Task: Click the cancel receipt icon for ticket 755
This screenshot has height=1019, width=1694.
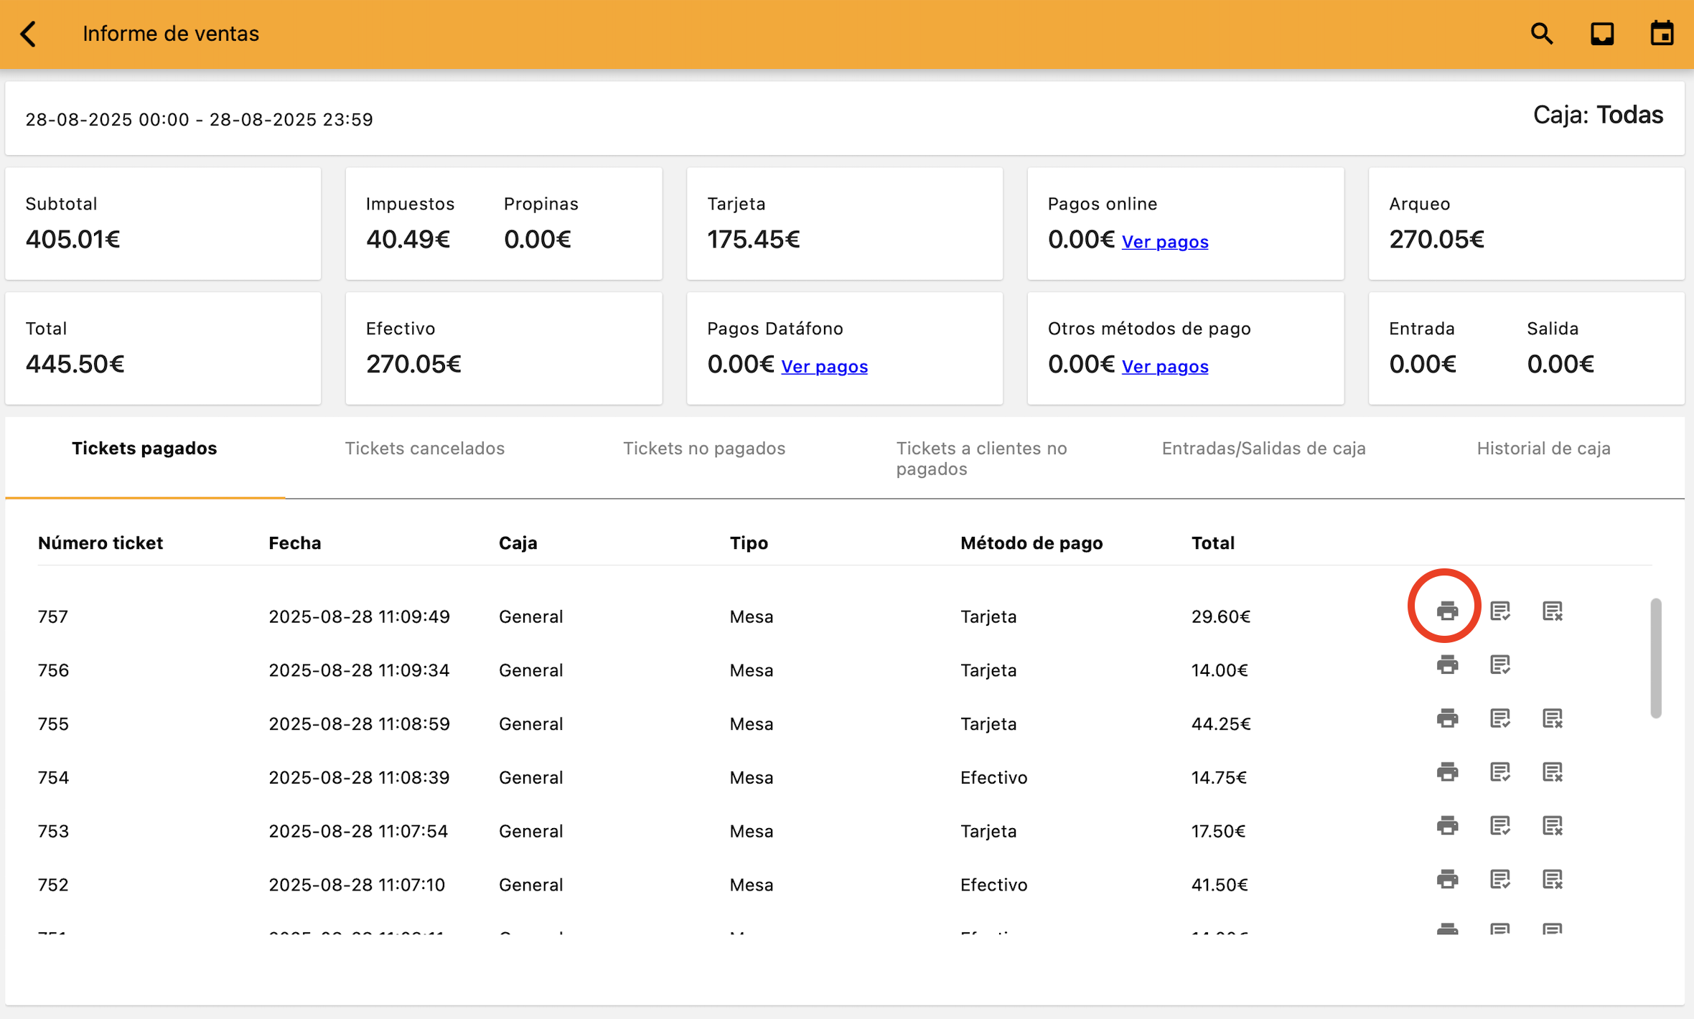Action: click(x=1553, y=718)
